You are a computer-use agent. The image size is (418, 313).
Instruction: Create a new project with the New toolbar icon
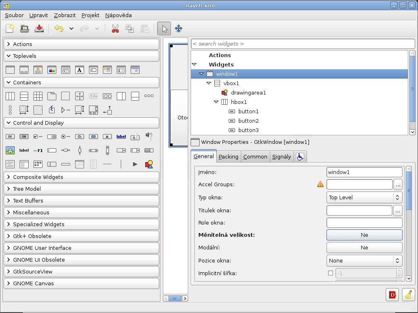(10, 29)
